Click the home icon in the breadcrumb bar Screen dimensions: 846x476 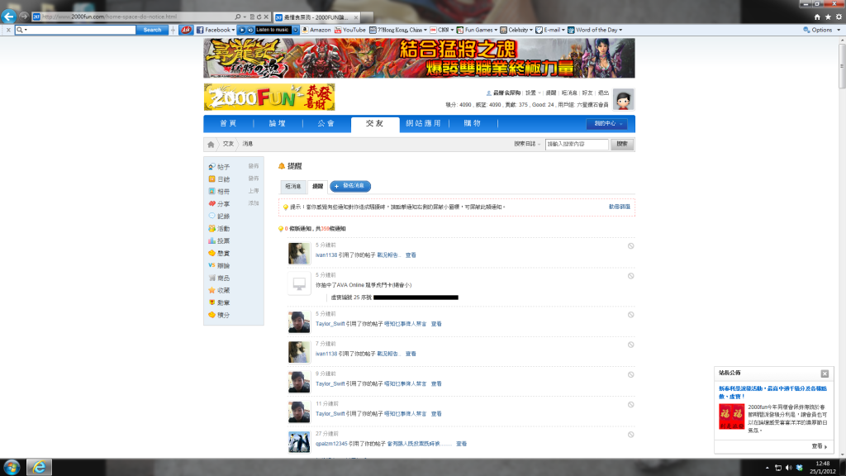(211, 144)
